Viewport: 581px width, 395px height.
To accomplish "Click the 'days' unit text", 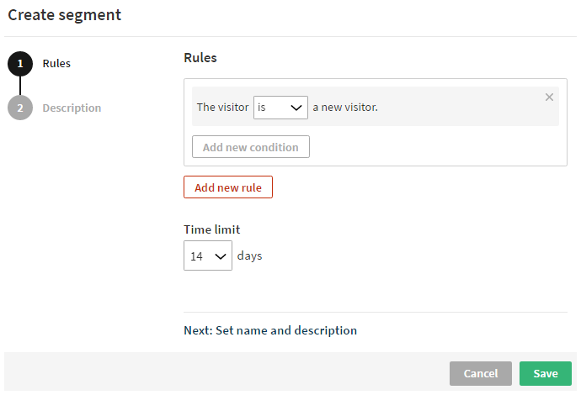I will (x=250, y=255).
